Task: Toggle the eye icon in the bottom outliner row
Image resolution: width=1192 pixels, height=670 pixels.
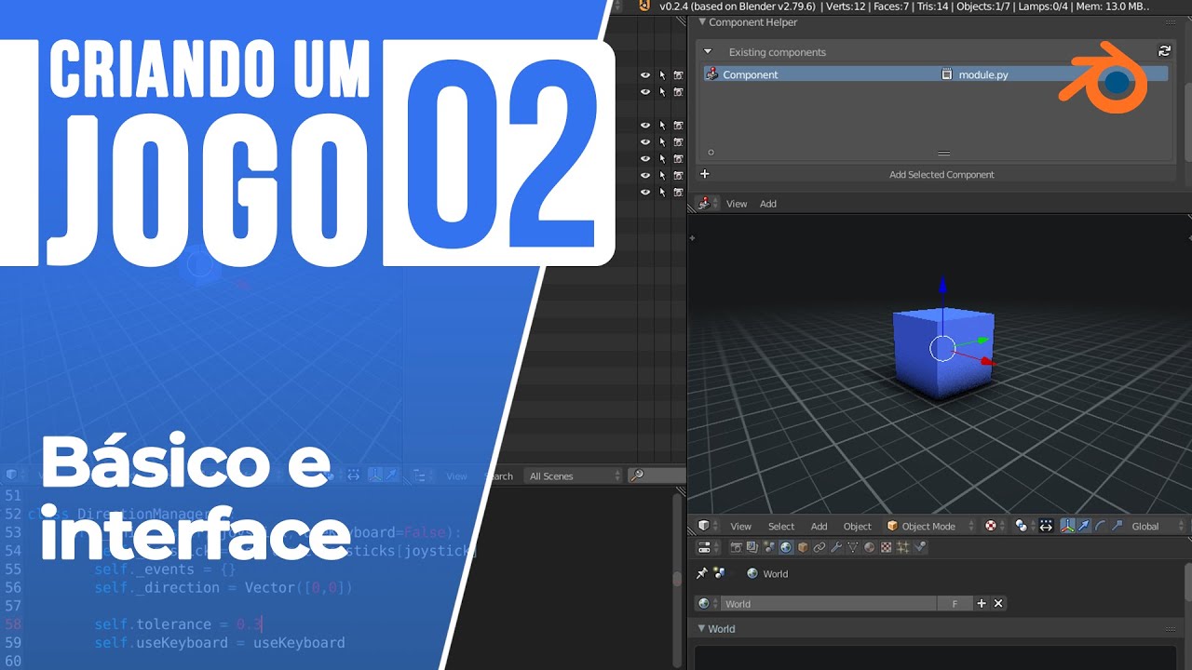Action: pos(644,193)
